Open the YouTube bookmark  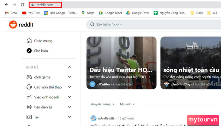(x=31, y=13)
